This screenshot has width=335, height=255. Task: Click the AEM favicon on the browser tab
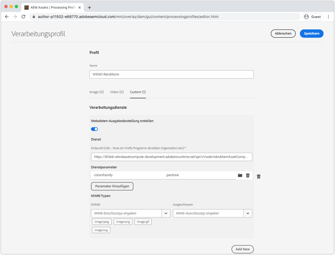tap(26, 8)
